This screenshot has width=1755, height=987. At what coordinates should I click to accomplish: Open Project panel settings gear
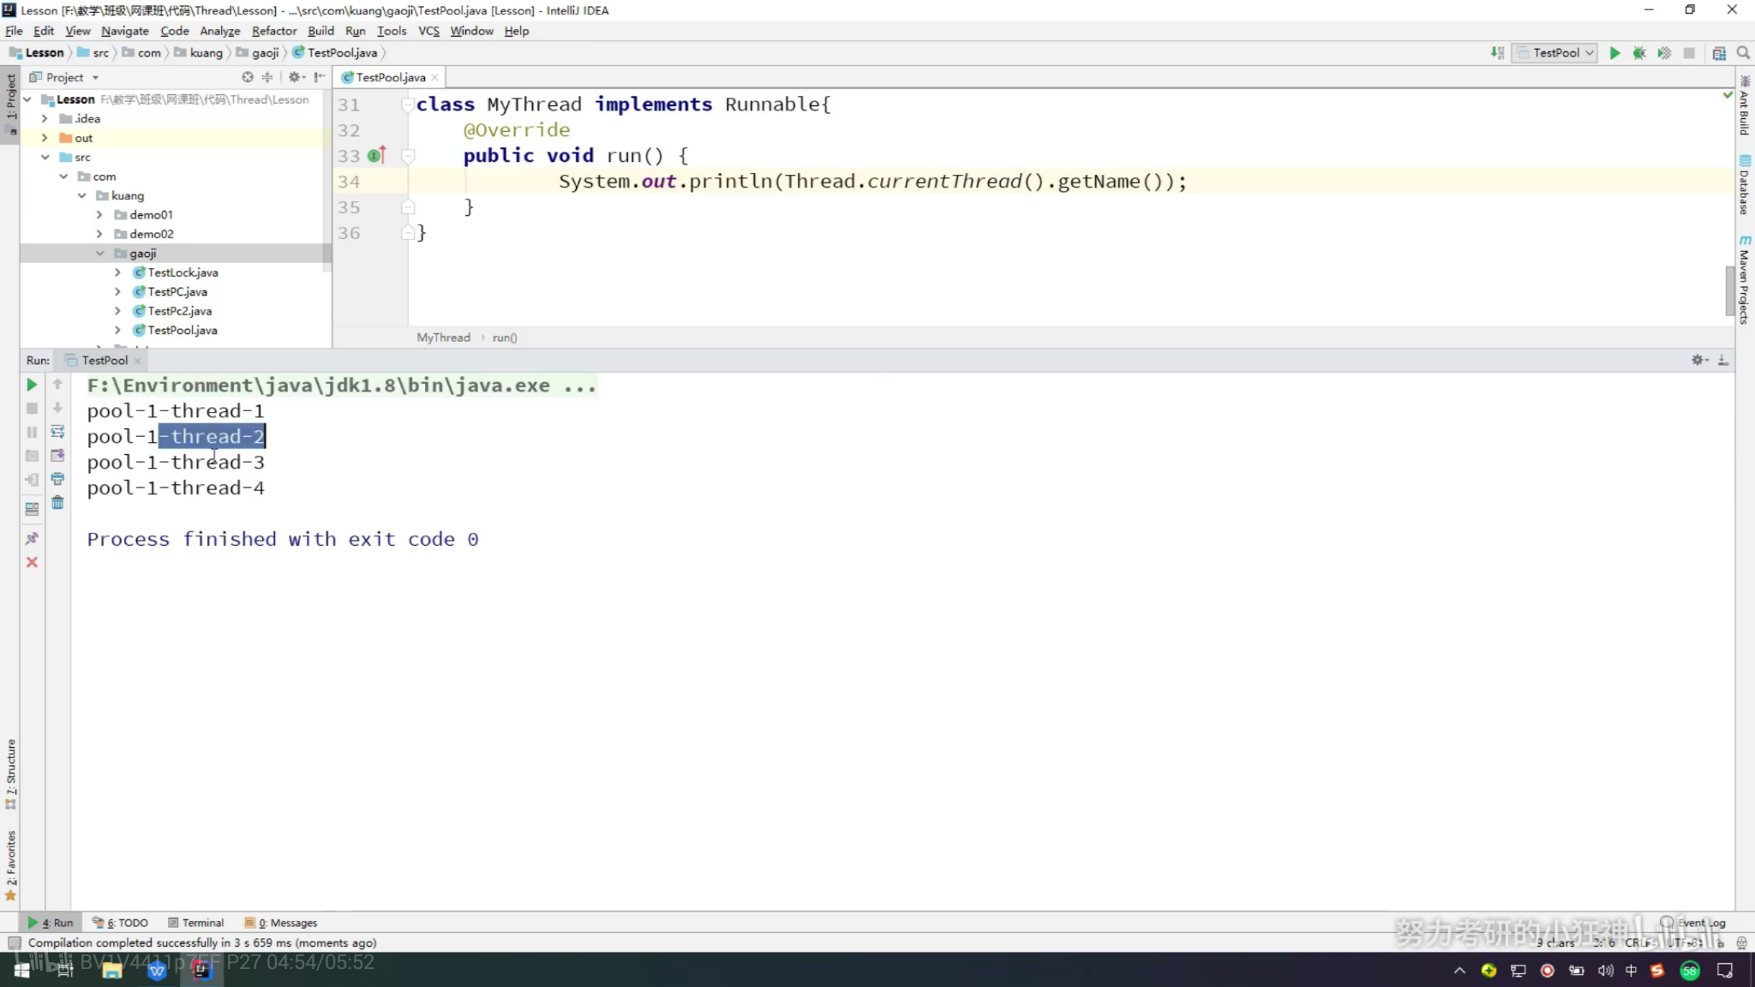coord(296,77)
